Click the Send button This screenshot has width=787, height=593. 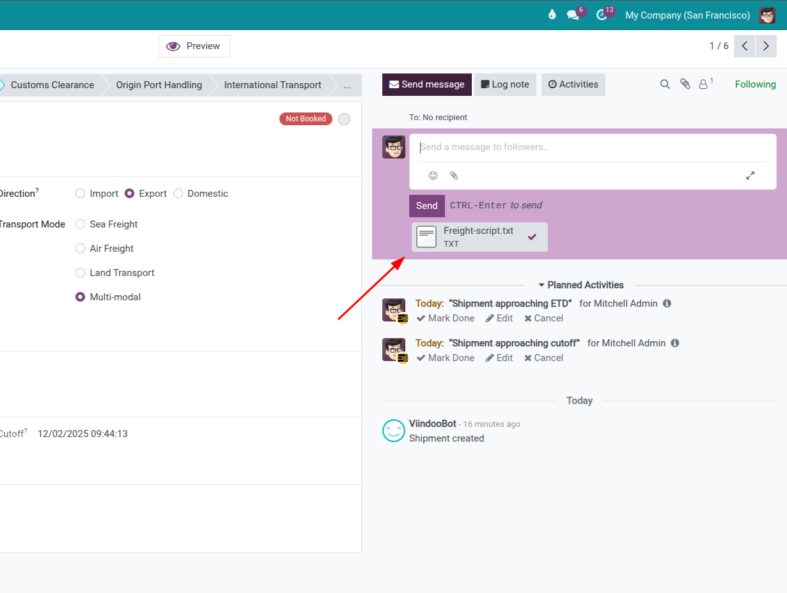point(426,206)
